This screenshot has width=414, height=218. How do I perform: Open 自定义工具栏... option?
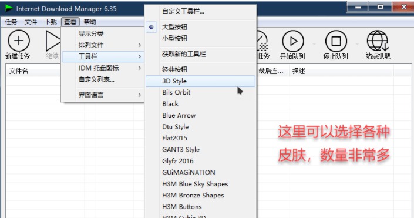[201, 11]
